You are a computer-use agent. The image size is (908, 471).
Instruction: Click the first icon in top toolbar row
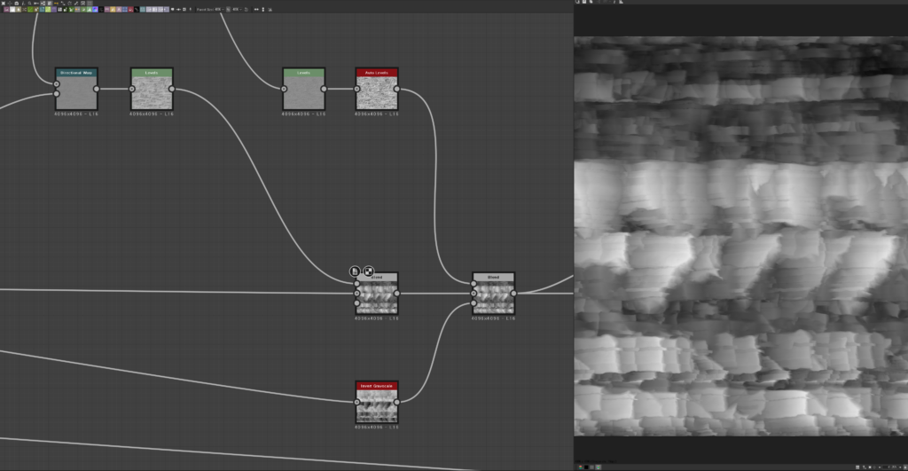click(x=3, y=3)
